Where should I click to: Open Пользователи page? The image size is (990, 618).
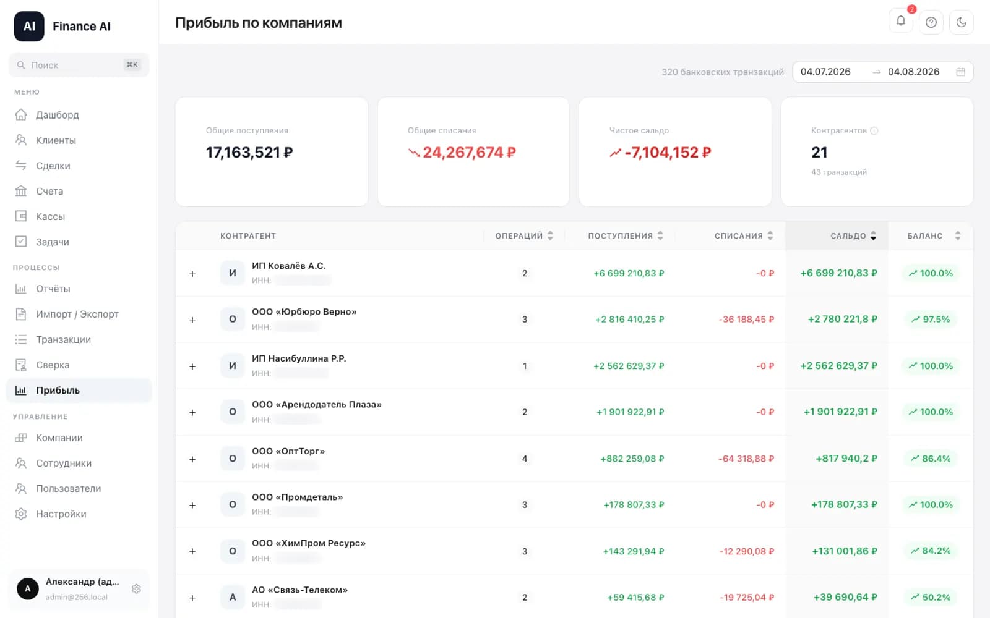79,488
